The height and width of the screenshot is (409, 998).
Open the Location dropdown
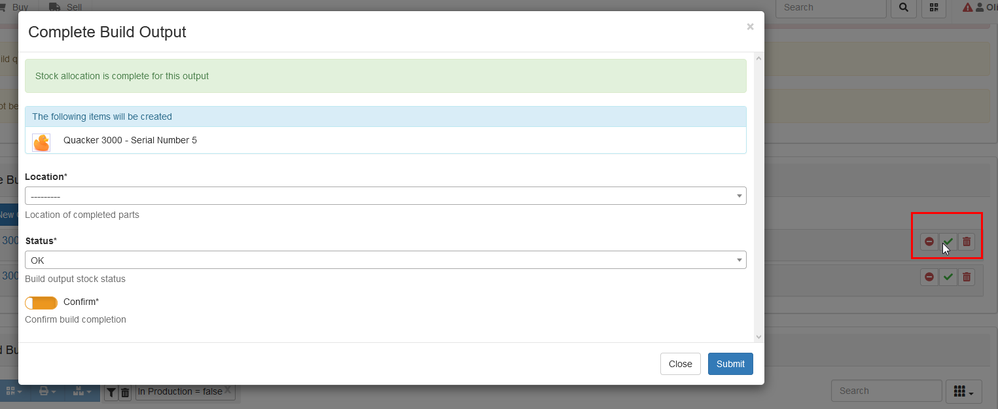385,196
